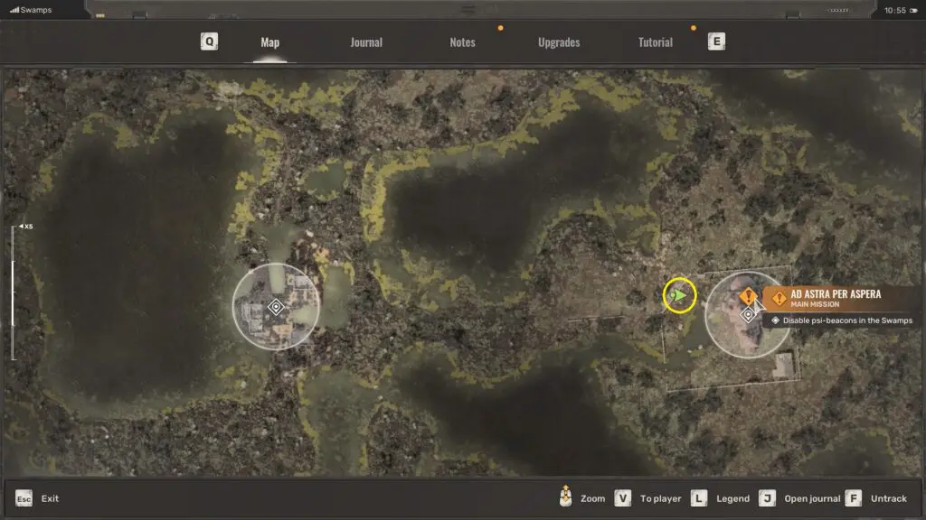The width and height of the screenshot is (926, 520).
Task: Click the Esc key icon to exit
Action: [x=24, y=498]
